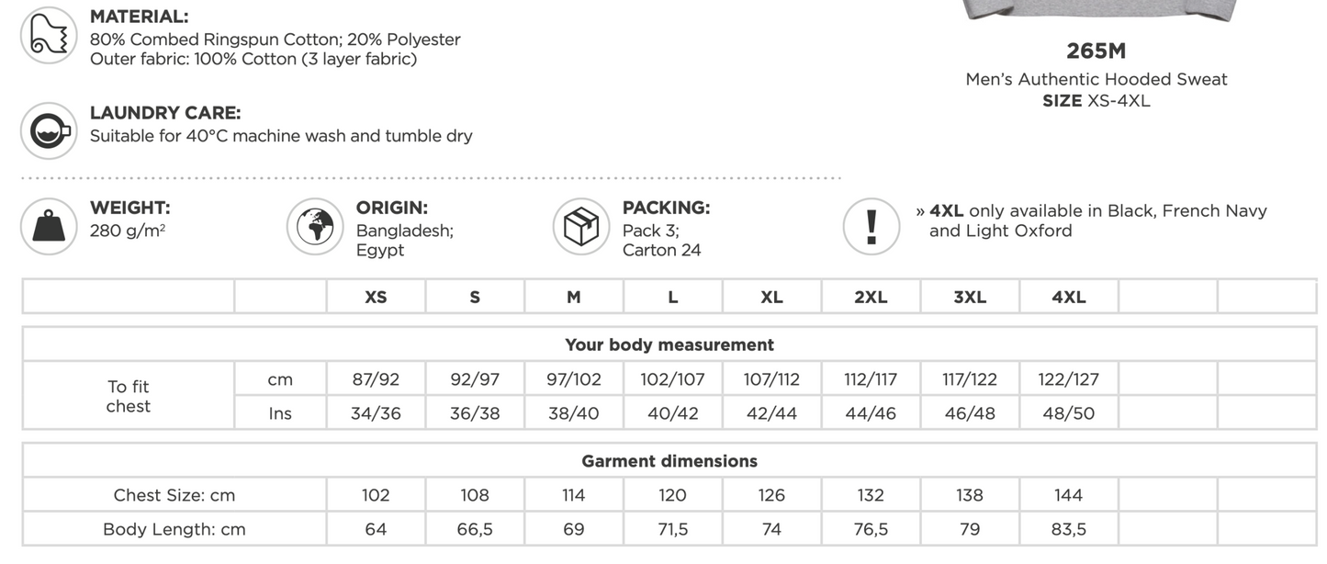The width and height of the screenshot is (1327, 564).
Task: Click the "To fit chest" row label
Action: click(x=128, y=397)
